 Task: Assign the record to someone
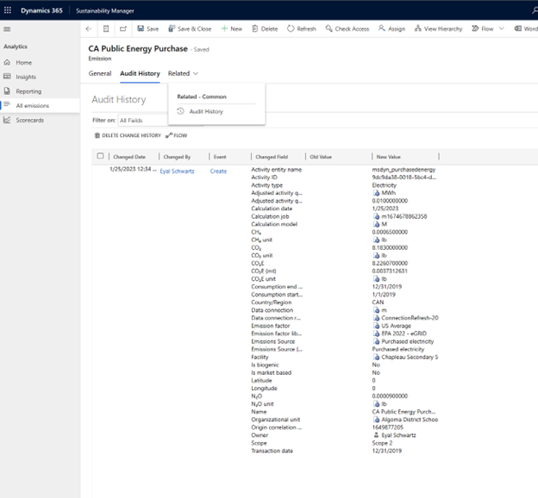coord(391,28)
